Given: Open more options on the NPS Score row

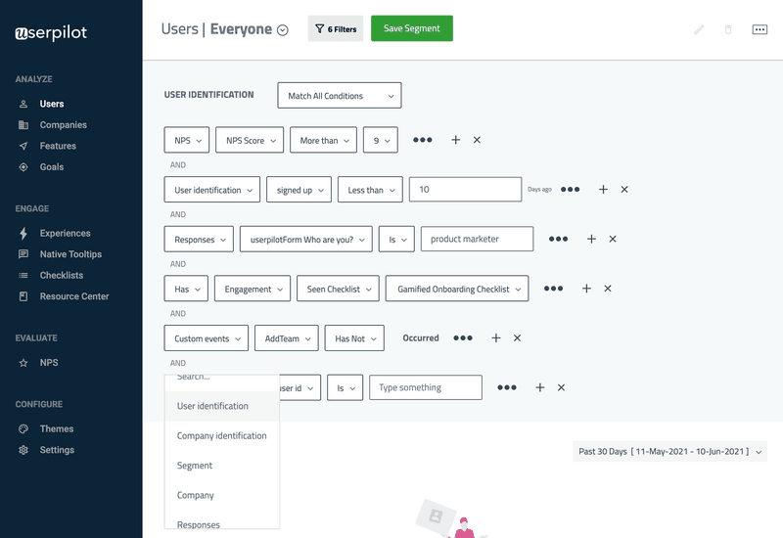Looking at the screenshot, I should pyautogui.click(x=423, y=140).
